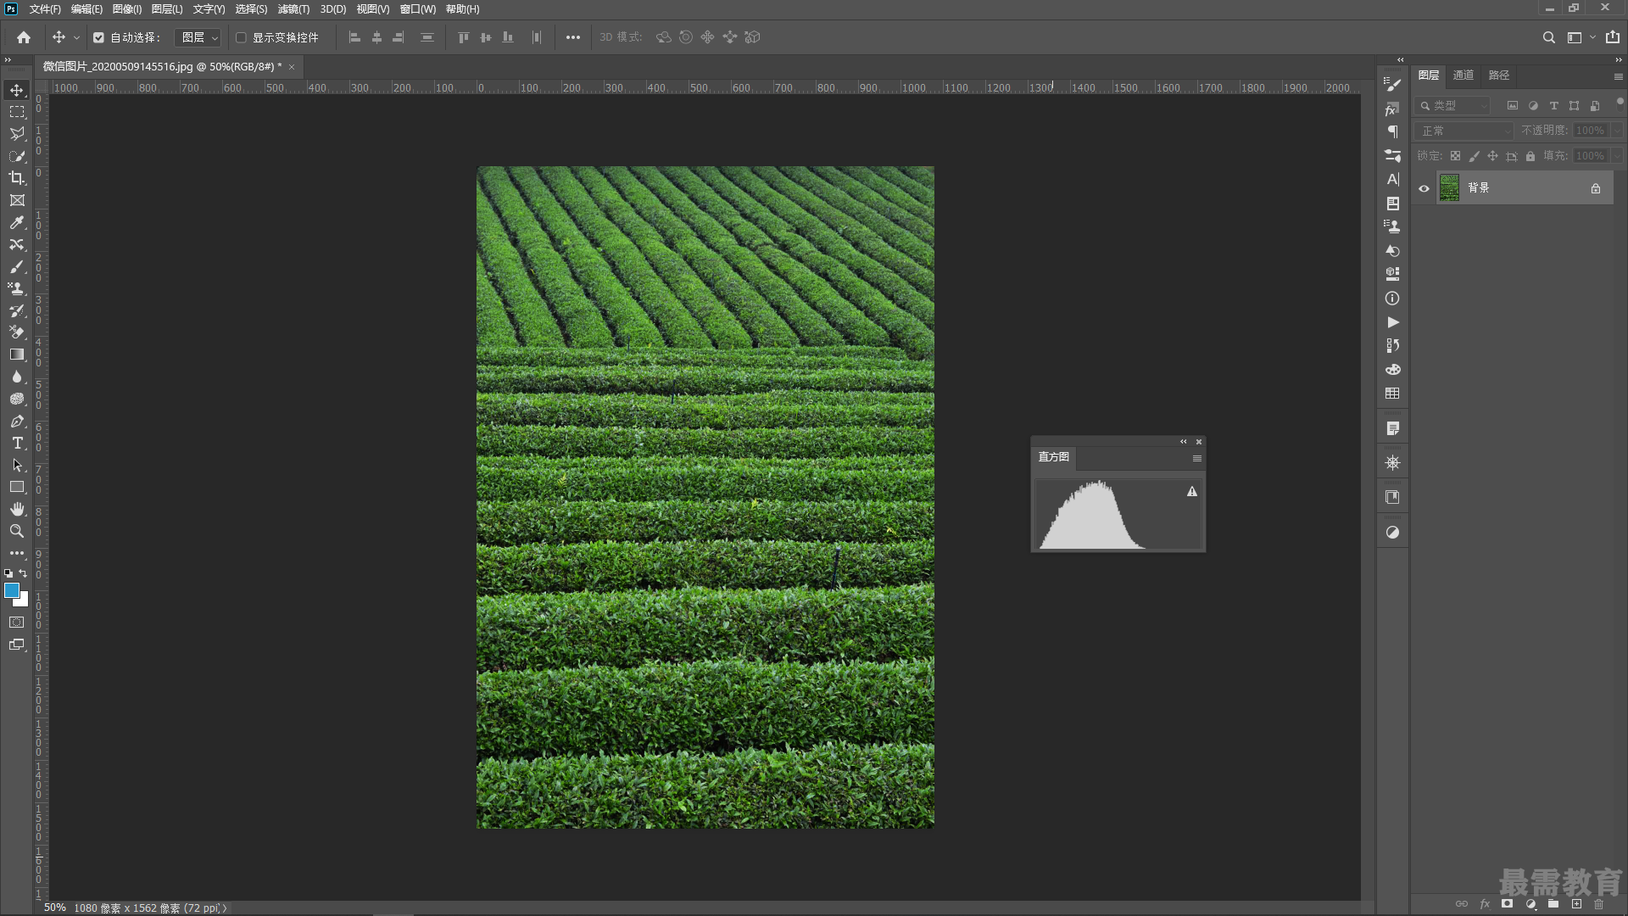Toggle pixel layer filter in Layers panel

[1512, 106]
